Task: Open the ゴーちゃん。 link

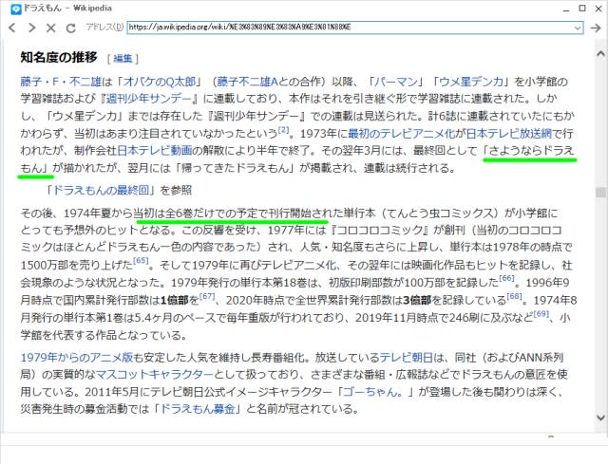Action: (373, 392)
